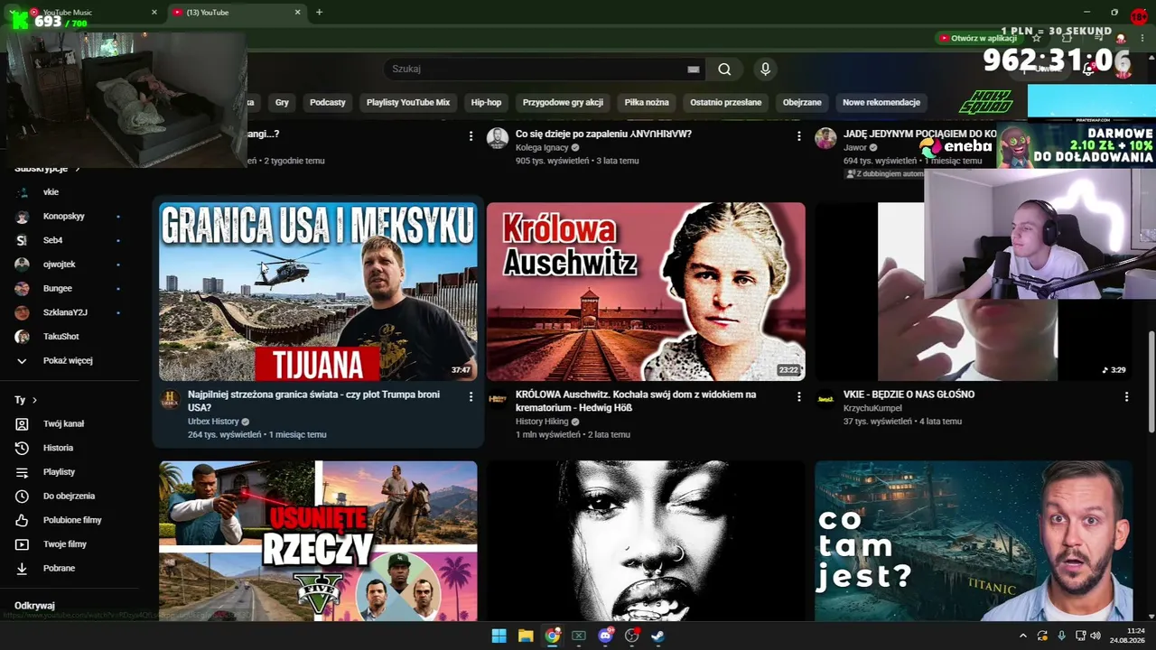Image resolution: width=1156 pixels, height=650 pixels.
Task: Play the Granica USA i Meksyku thumbnail
Action: tap(318, 292)
